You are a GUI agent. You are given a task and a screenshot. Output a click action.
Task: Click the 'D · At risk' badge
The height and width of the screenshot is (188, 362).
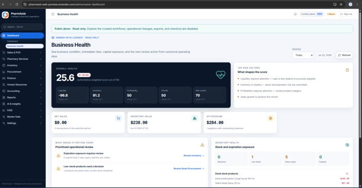(84, 75)
